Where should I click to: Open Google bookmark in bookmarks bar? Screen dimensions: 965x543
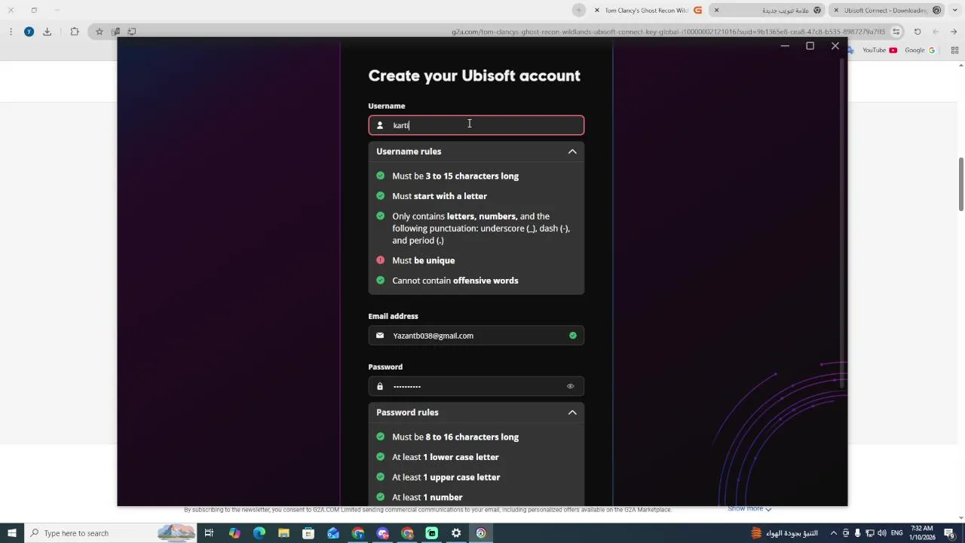[920, 51]
